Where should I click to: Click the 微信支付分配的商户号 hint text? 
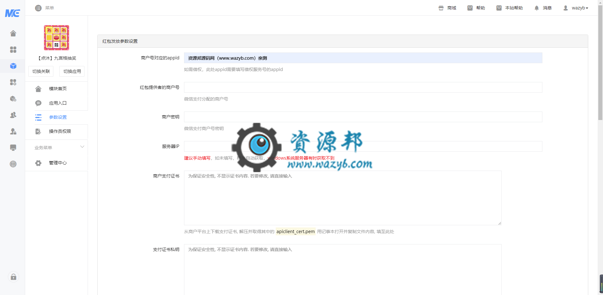206,99
